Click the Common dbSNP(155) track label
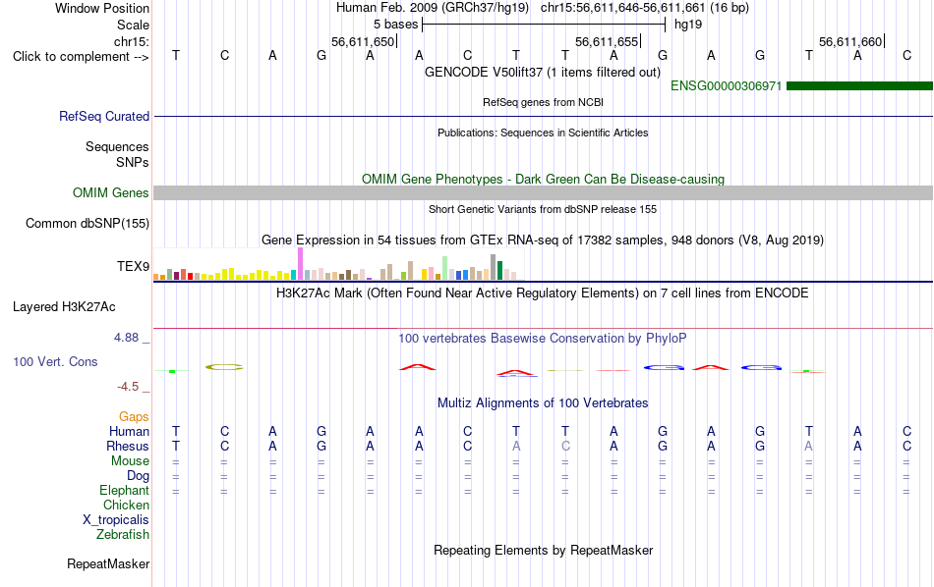 point(87,224)
